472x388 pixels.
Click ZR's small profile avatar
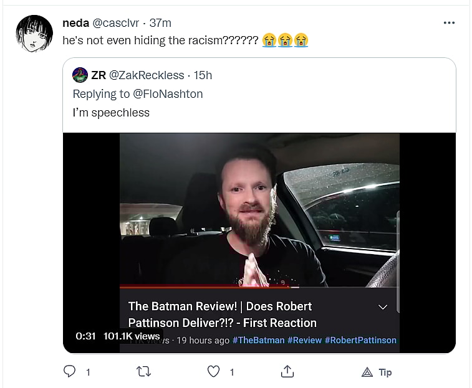pyautogui.click(x=80, y=75)
